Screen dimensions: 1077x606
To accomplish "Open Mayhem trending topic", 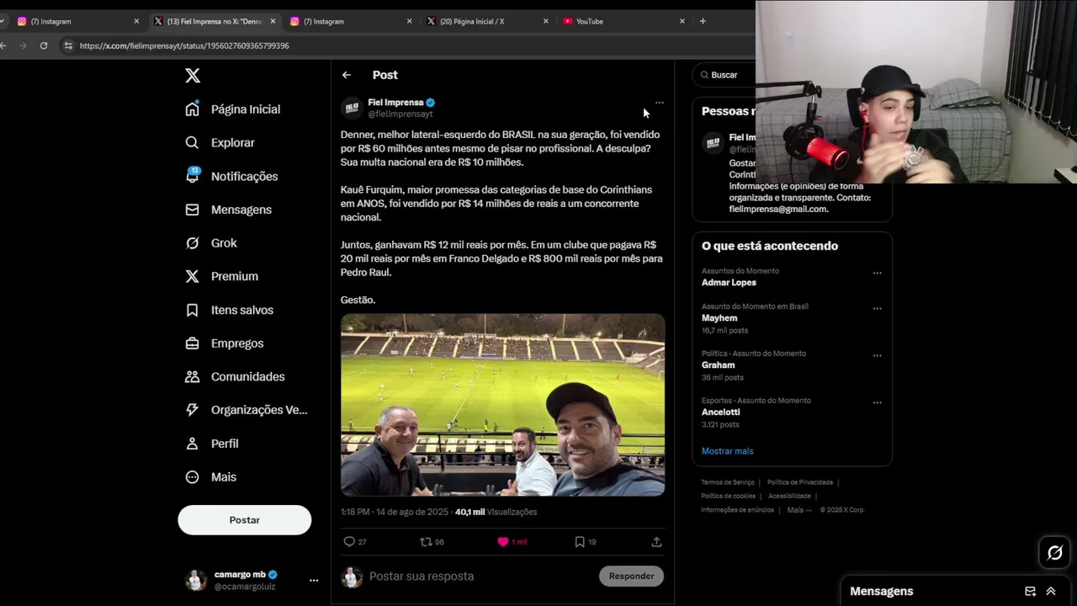I will 719,318.
